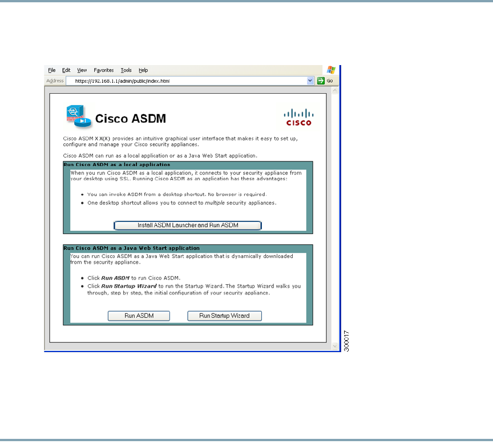Open the File menu
The width and height of the screenshot is (493, 448).
pos(51,70)
